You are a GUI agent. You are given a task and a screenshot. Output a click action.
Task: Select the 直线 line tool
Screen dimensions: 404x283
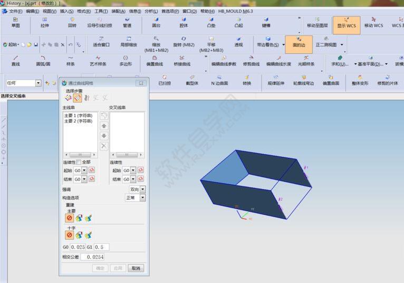click(x=15, y=61)
